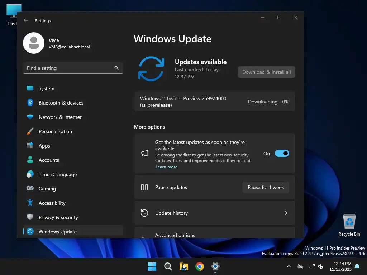Image resolution: width=367 pixels, height=275 pixels.
Task: Click Download & install all button
Action: click(267, 72)
